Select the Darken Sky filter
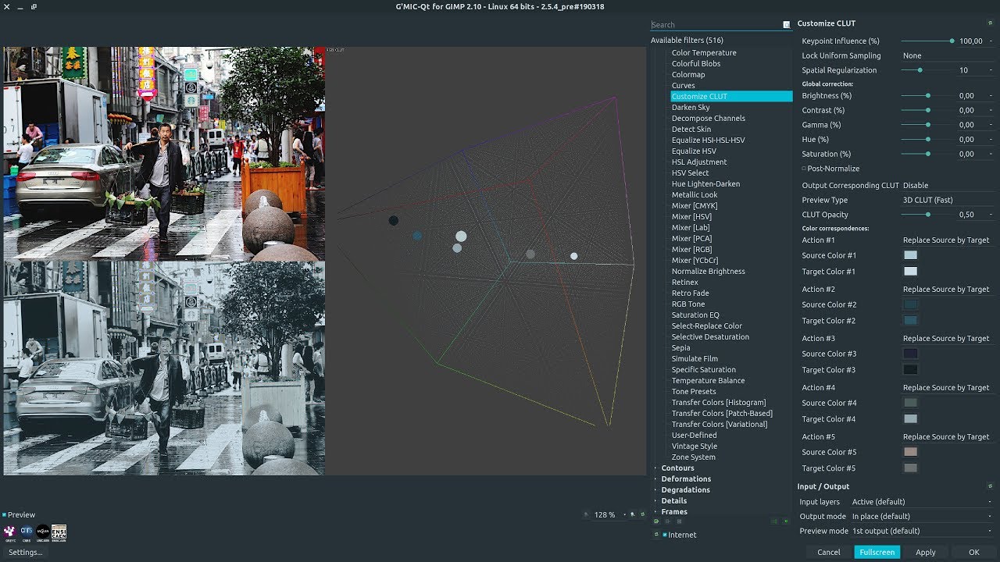Viewport: 1000px width, 562px height. 691,108
